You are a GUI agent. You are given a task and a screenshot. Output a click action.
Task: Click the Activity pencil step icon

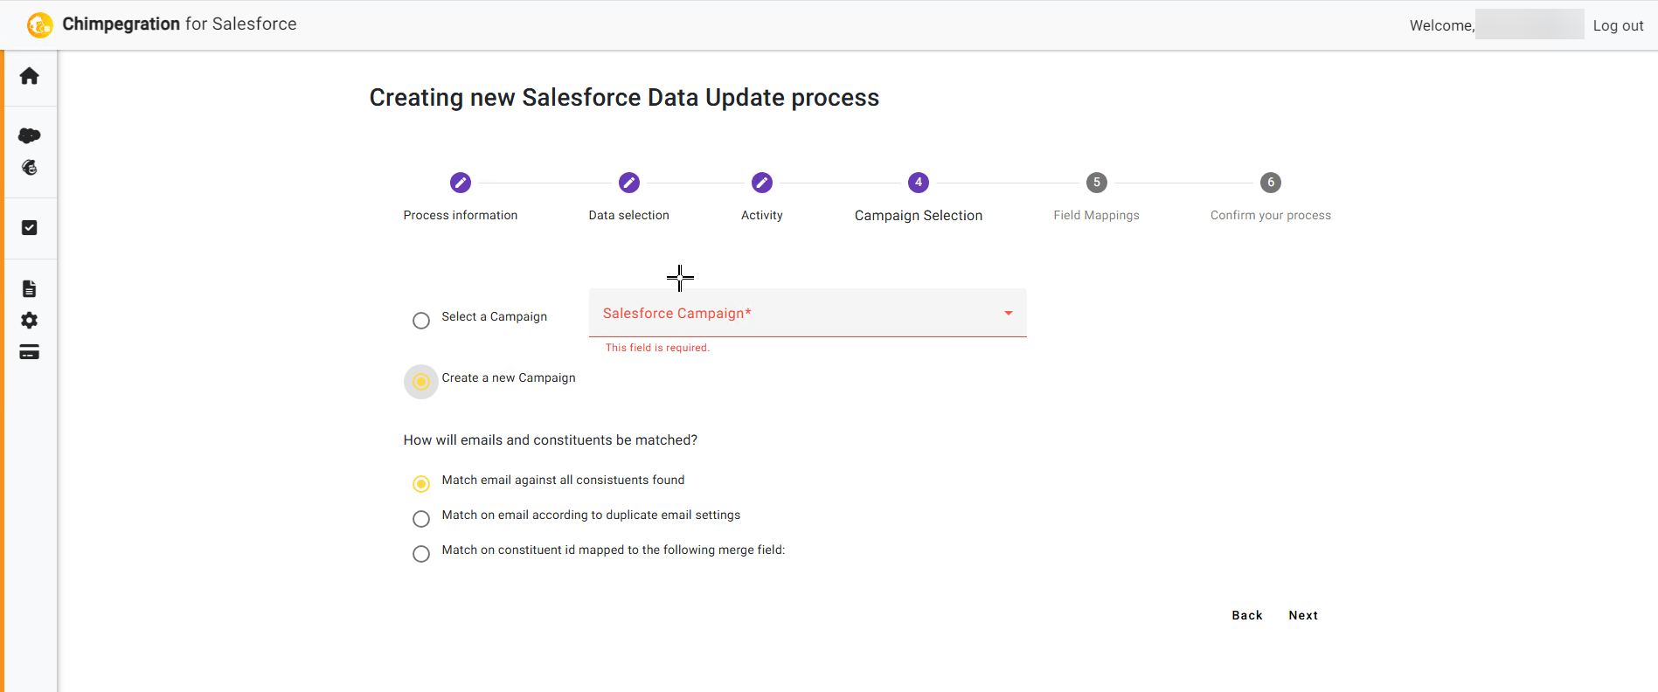pyautogui.click(x=762, y=183)
